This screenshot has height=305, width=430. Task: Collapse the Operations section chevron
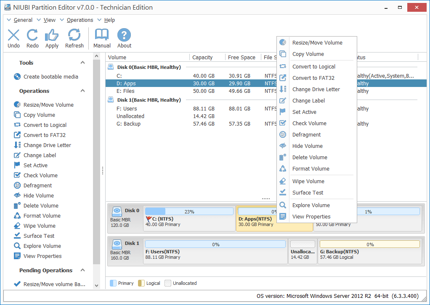click(82, 91)
